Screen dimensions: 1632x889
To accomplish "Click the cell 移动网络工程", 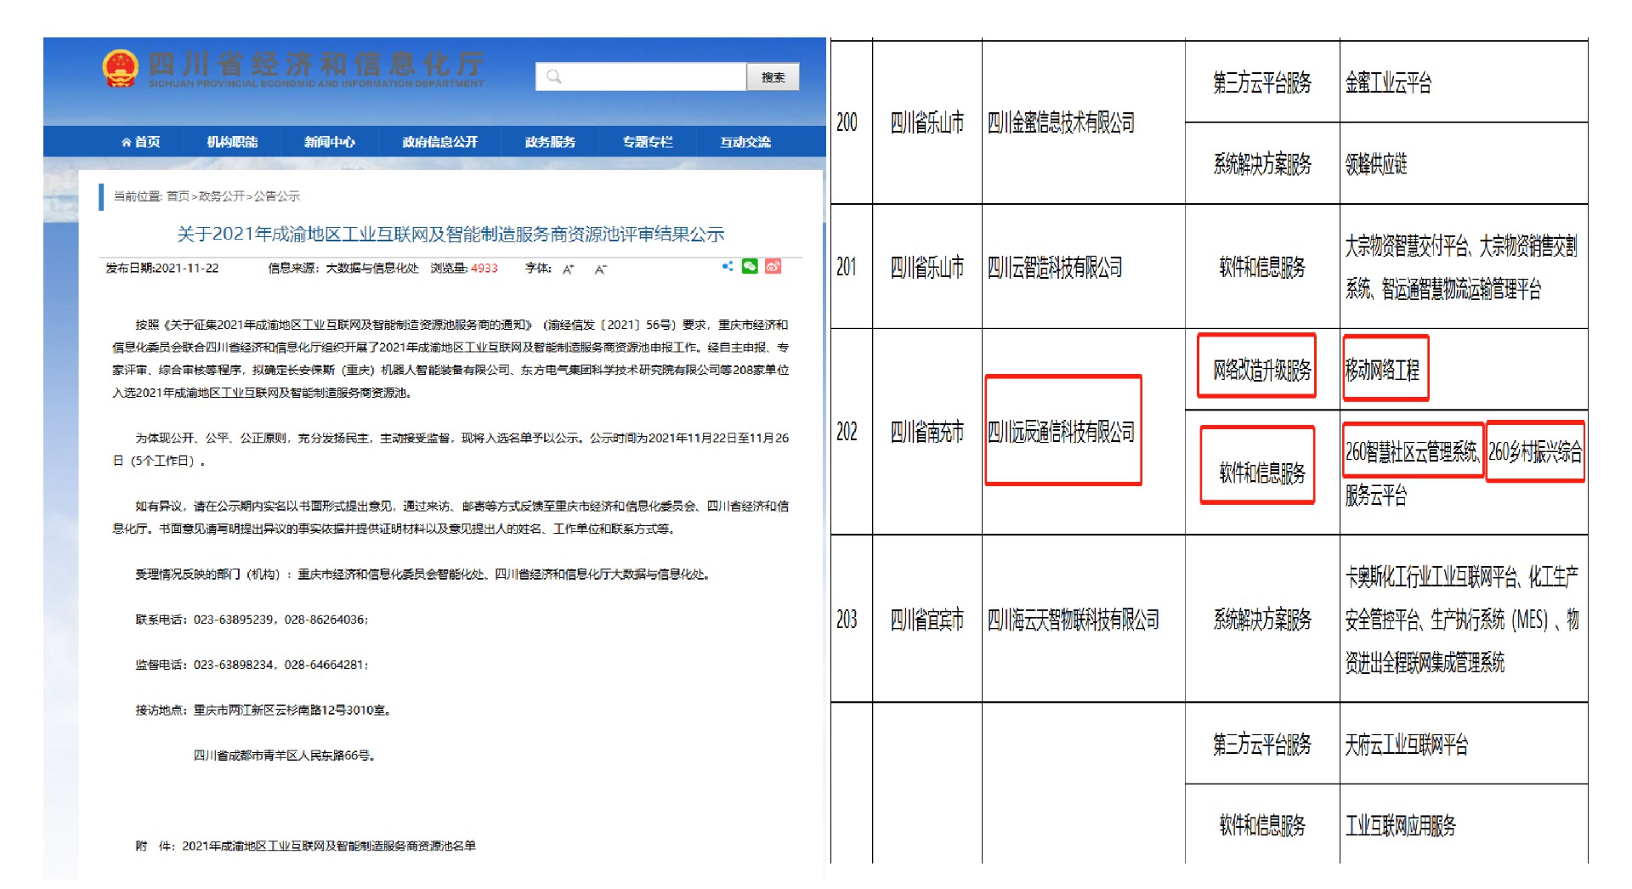I will [x=1382, y=370].
